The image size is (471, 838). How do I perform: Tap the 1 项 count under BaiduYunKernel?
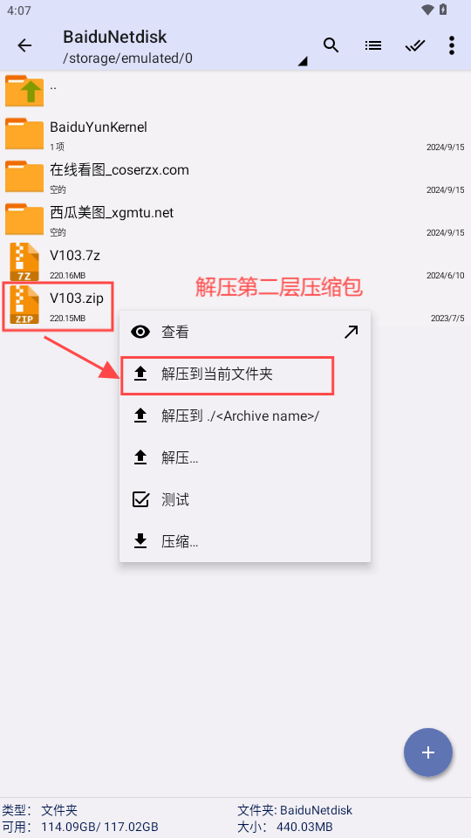58,147
